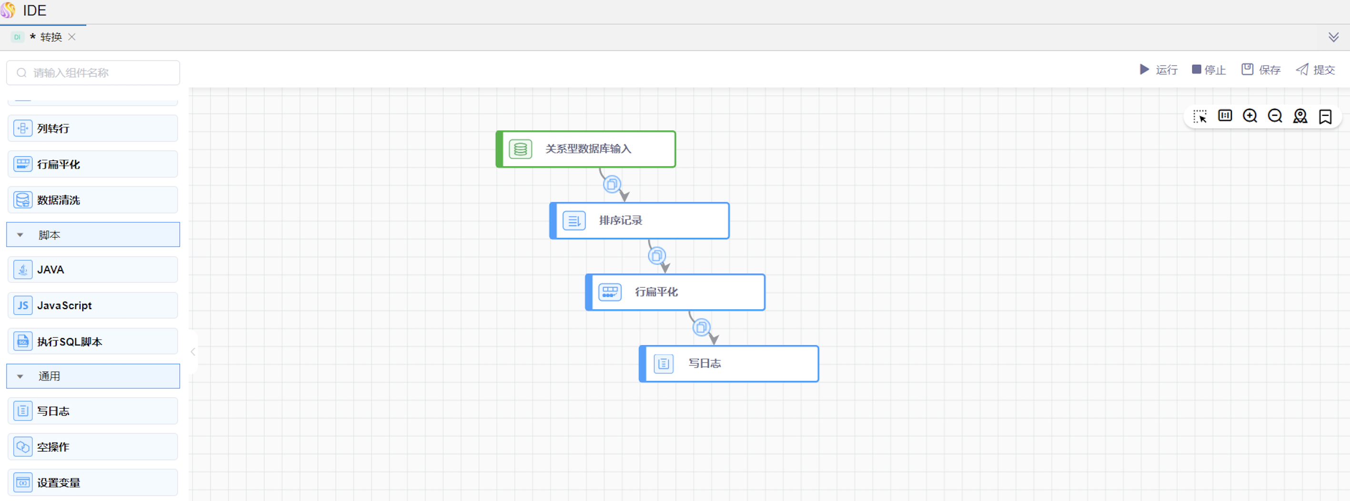Click the copy icon on first connector
This screenshot has width=1350, height=501.
pos(612,184)
